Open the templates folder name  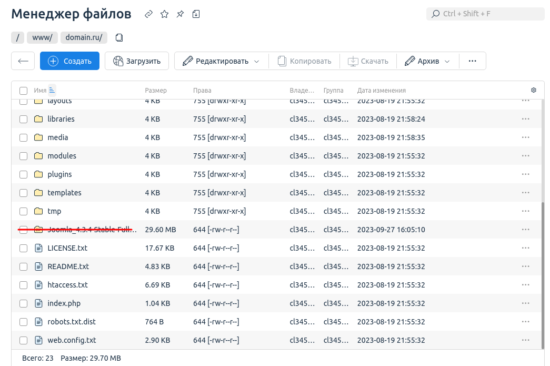(x=65, y=193)
